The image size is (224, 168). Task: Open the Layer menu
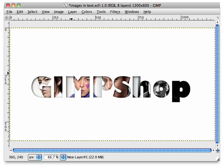pos(72,12)
